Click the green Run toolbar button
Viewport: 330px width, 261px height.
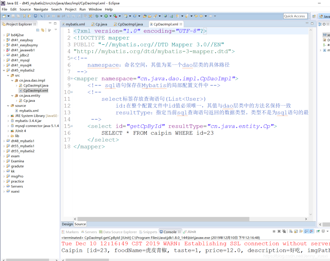106,16
